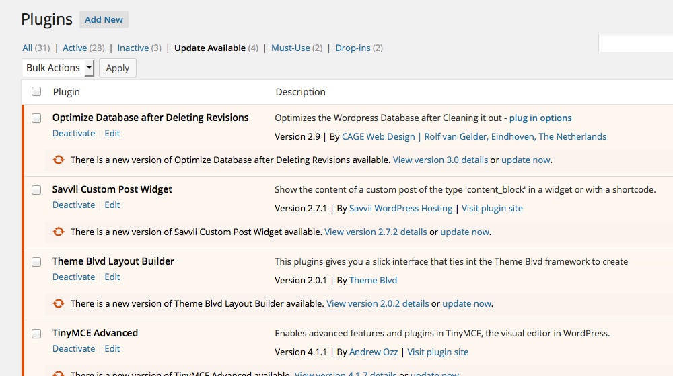Click the Plugins page heading
673x376 pixels.
(47, 19)
